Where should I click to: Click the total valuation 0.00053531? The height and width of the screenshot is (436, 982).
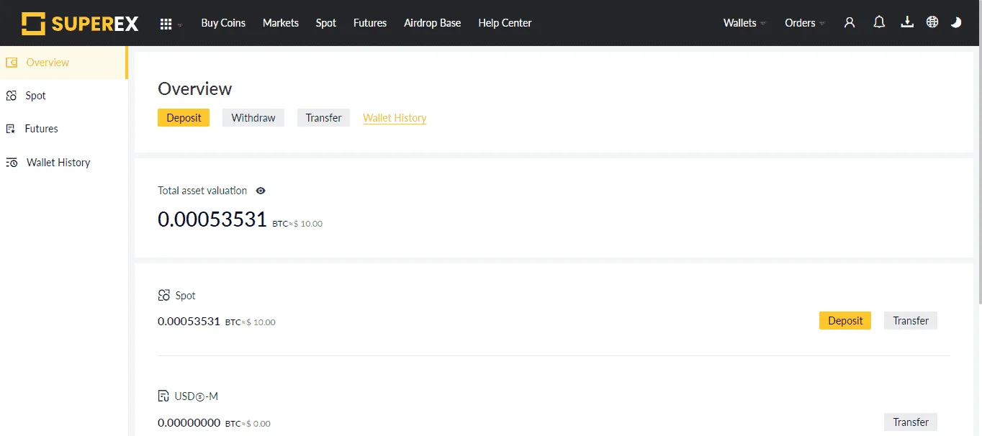pos(212,219)
